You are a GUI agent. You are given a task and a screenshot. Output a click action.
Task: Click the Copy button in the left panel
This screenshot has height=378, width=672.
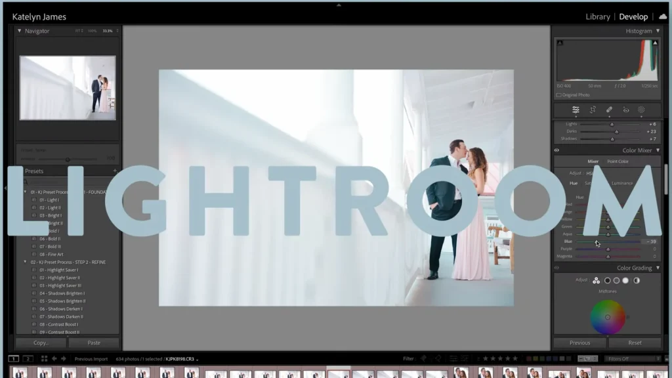[x=39, y=343]
